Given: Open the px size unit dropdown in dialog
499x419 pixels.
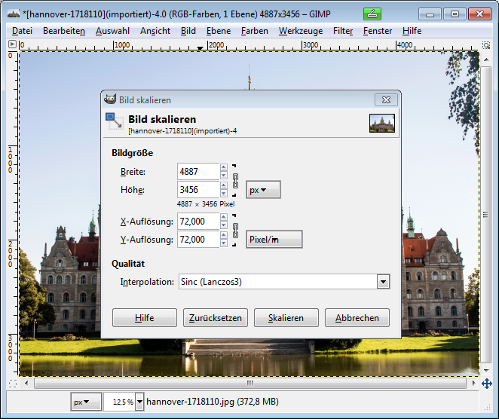Looking at the screenshot, I should [263, 191].
